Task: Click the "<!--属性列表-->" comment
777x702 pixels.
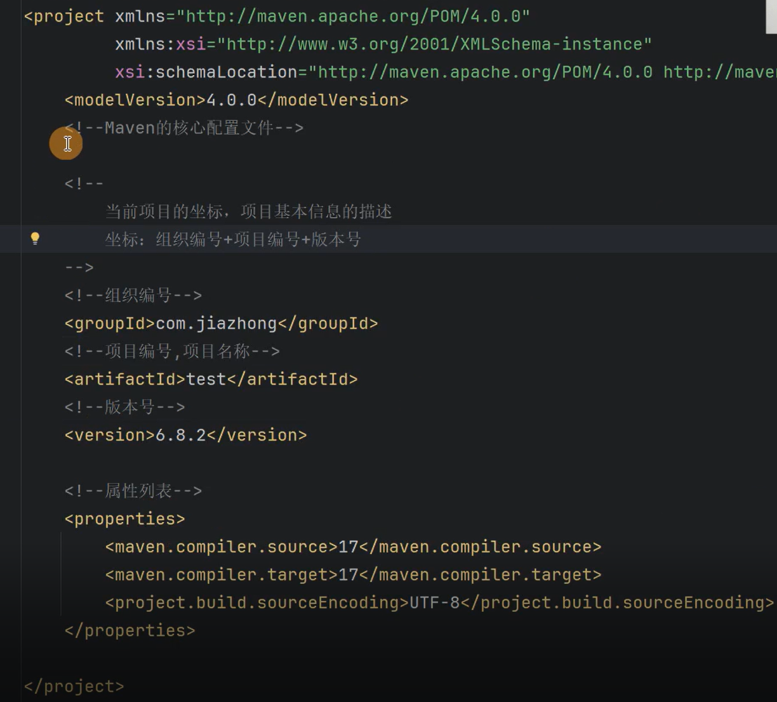Action: click(133, 491)
